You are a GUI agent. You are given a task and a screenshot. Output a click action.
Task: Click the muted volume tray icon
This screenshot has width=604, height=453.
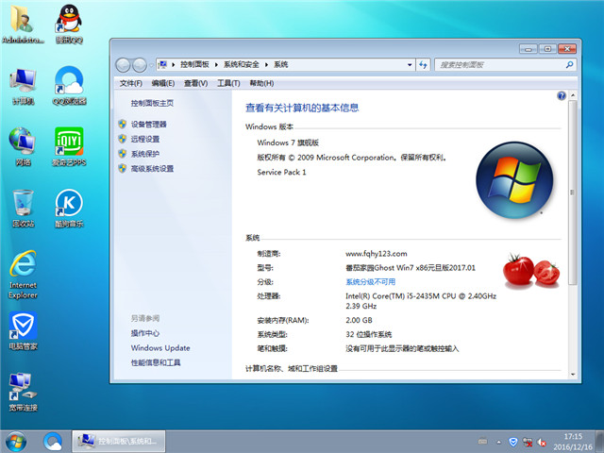click(x=542, y=443)
